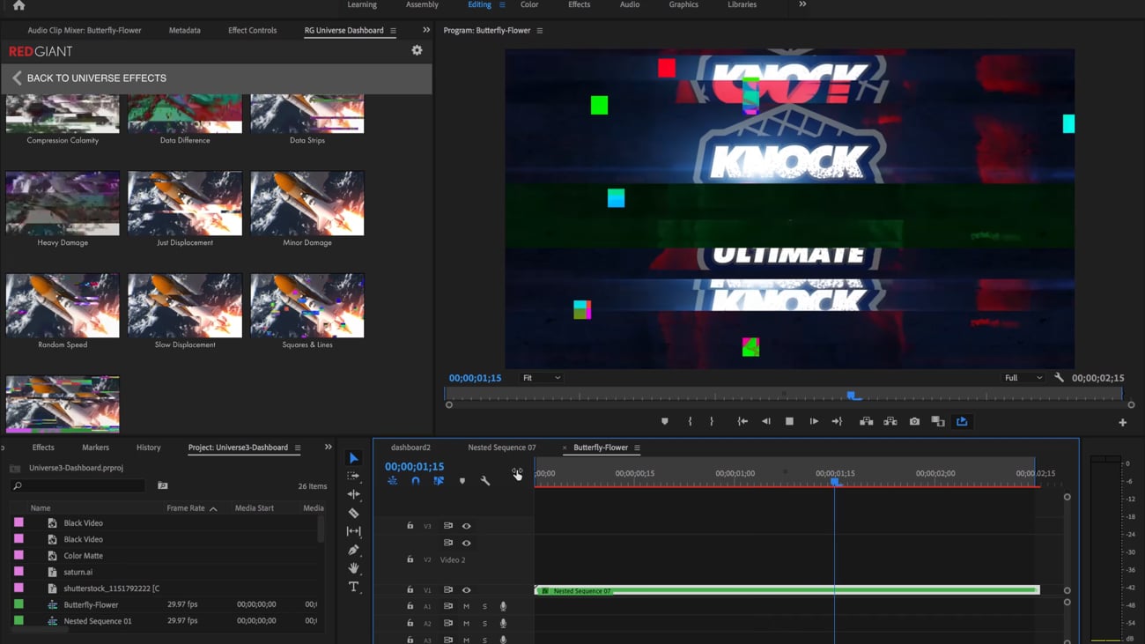Expand the workspace overflow chevron menu
Screen dimensions: 1145x644
coord(802,5)
